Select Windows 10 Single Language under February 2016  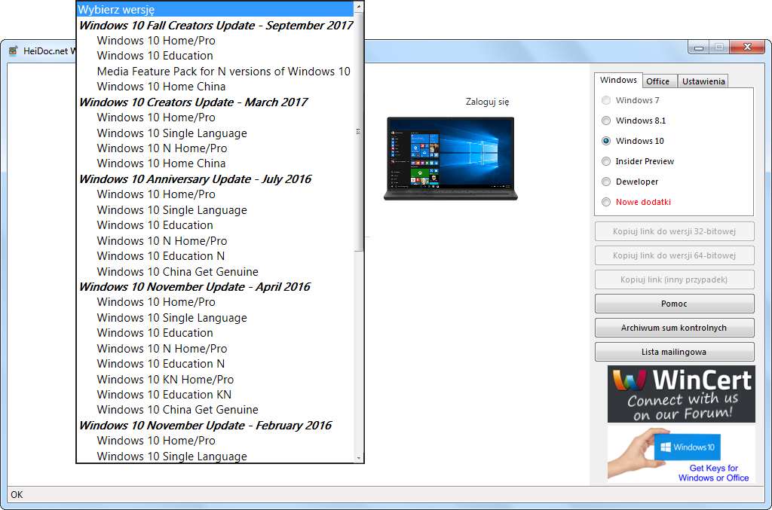215,456
